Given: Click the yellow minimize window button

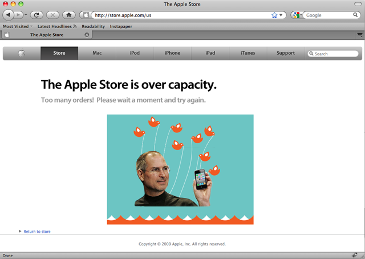Looking at the screenshot, I should 13,4.
